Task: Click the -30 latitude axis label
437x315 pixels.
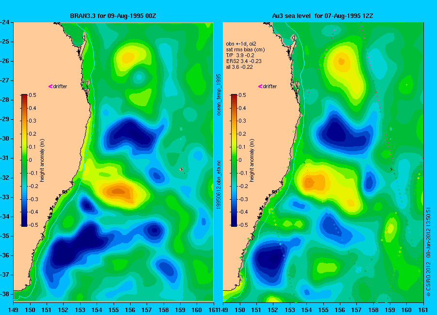Action: (x=4, y=139)
